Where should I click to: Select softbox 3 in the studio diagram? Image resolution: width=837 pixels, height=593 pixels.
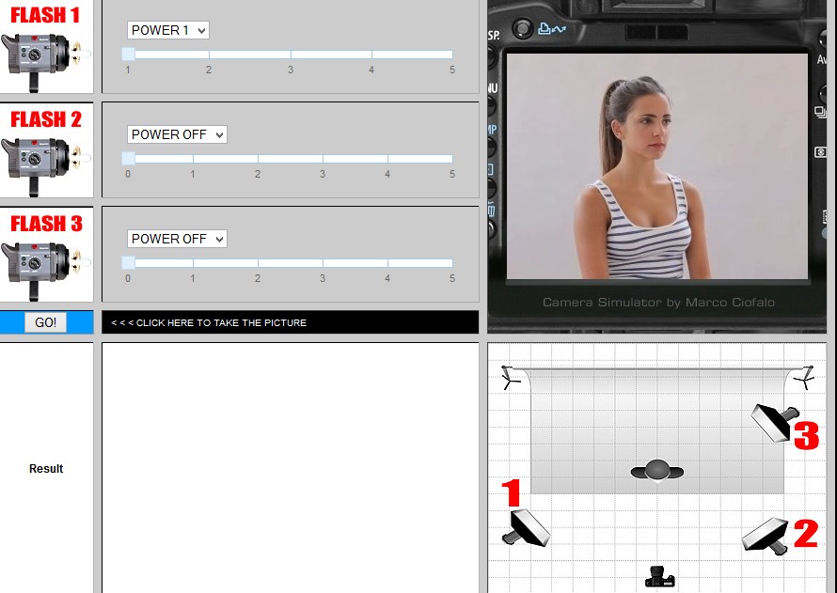pos(775,423)
